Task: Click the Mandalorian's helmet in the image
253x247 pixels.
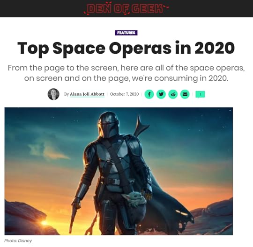Action: click(108, 124)
